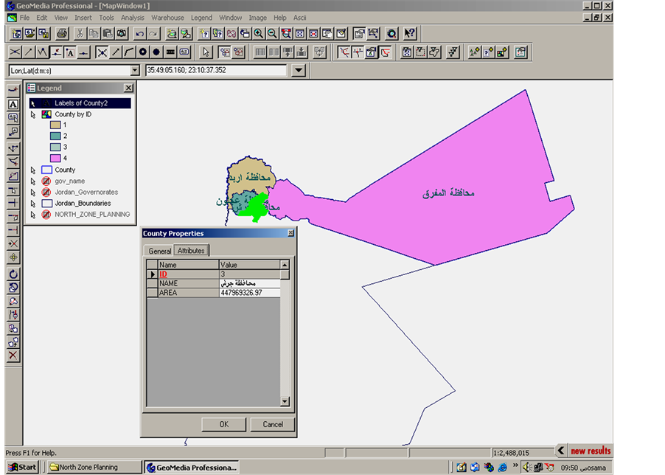Toggle display of Jordan_Governorates legend entry
Screen dimensions: 665x475
pyautogui.click(x=46, y=193)
